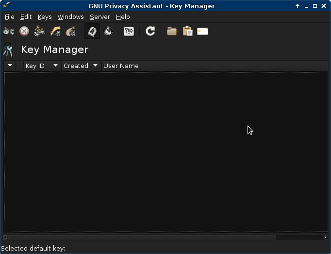Minimize the Key Manager window

306,6
